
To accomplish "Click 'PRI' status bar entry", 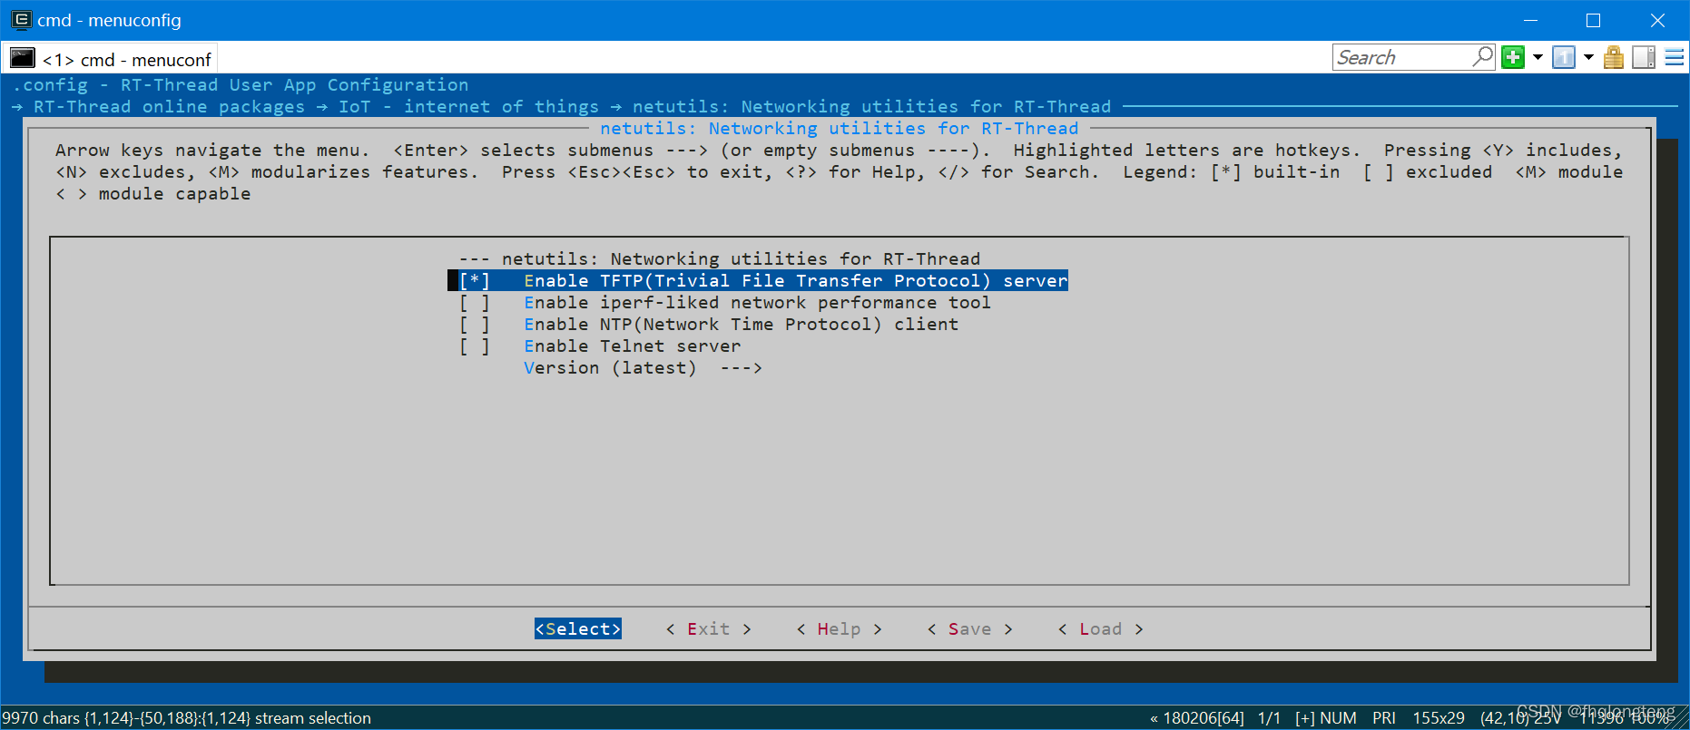I will coord(1384,718).
